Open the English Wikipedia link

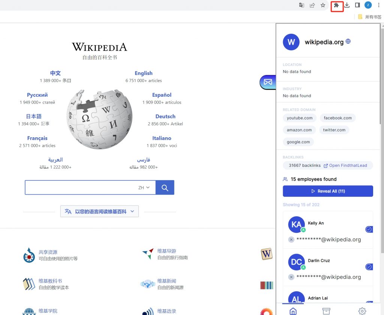144,73
